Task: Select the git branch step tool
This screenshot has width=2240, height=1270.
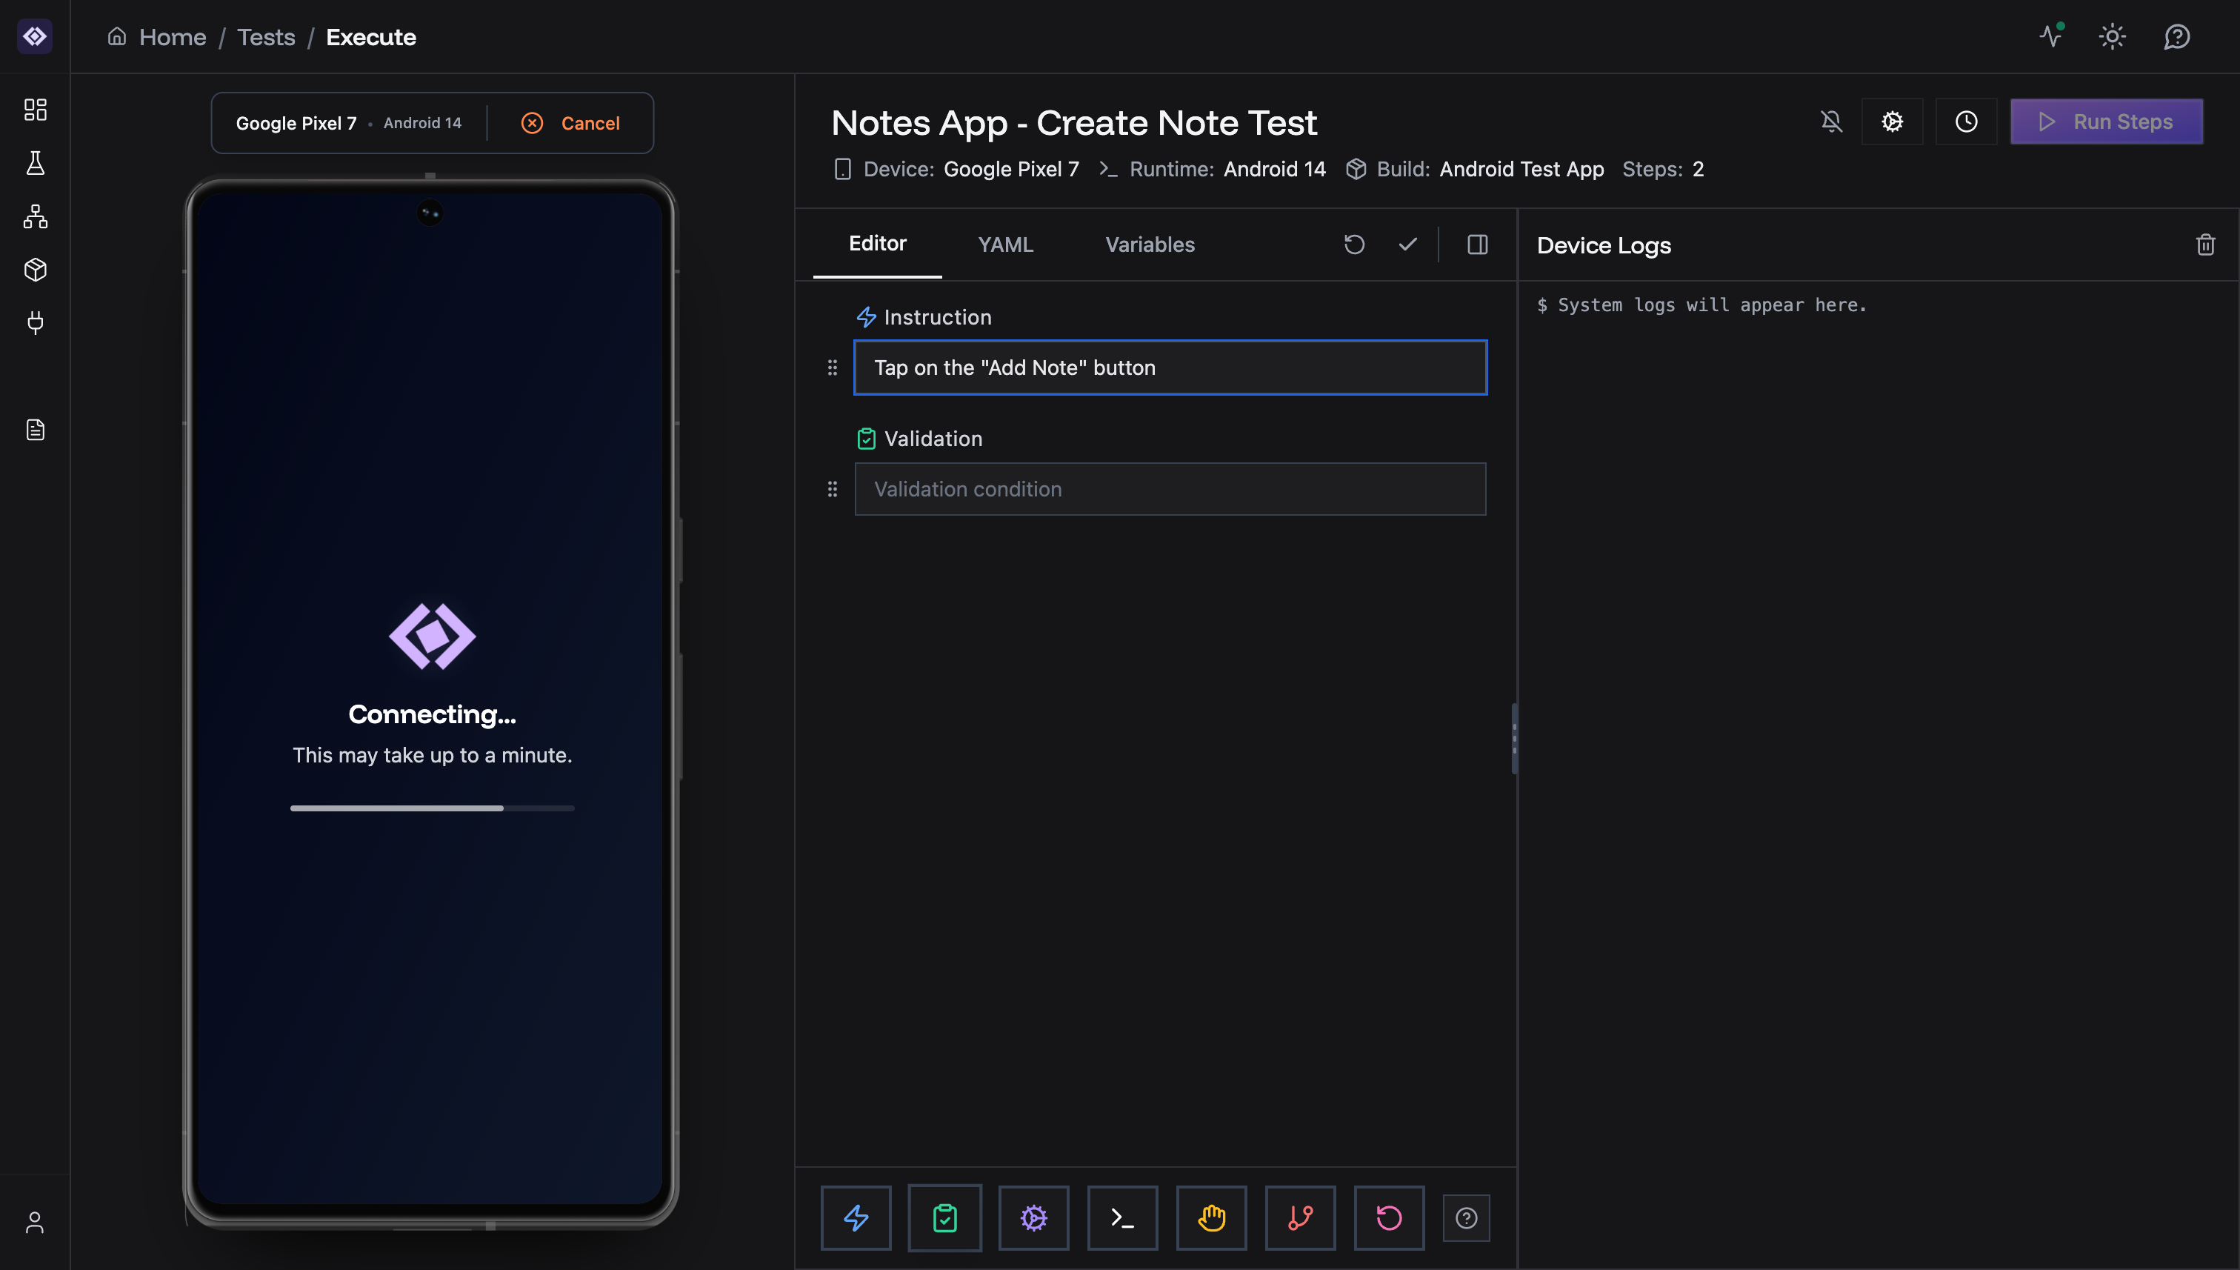Action: click(1300, 1217)
